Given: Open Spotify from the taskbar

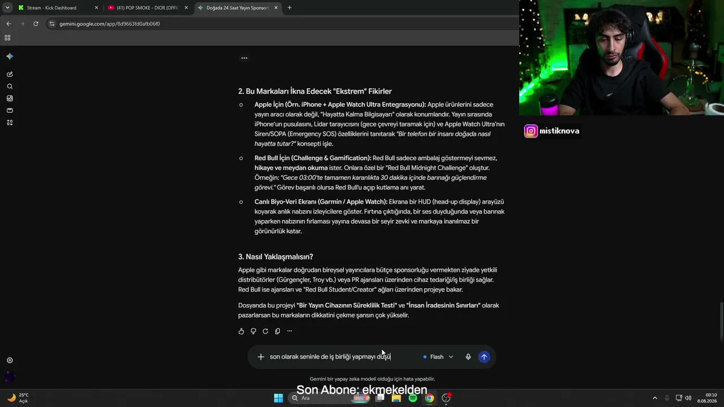Looking at the screenshot, I should (413, 398).
